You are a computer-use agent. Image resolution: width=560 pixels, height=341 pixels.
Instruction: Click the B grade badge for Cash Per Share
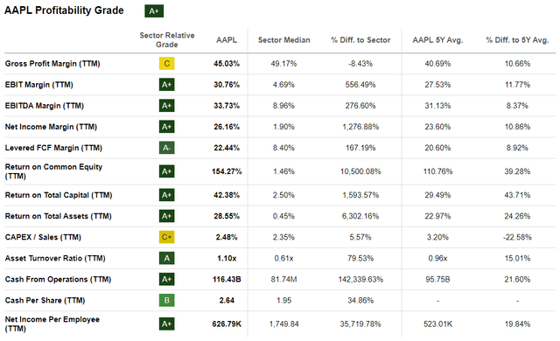[x=167, y=300]
